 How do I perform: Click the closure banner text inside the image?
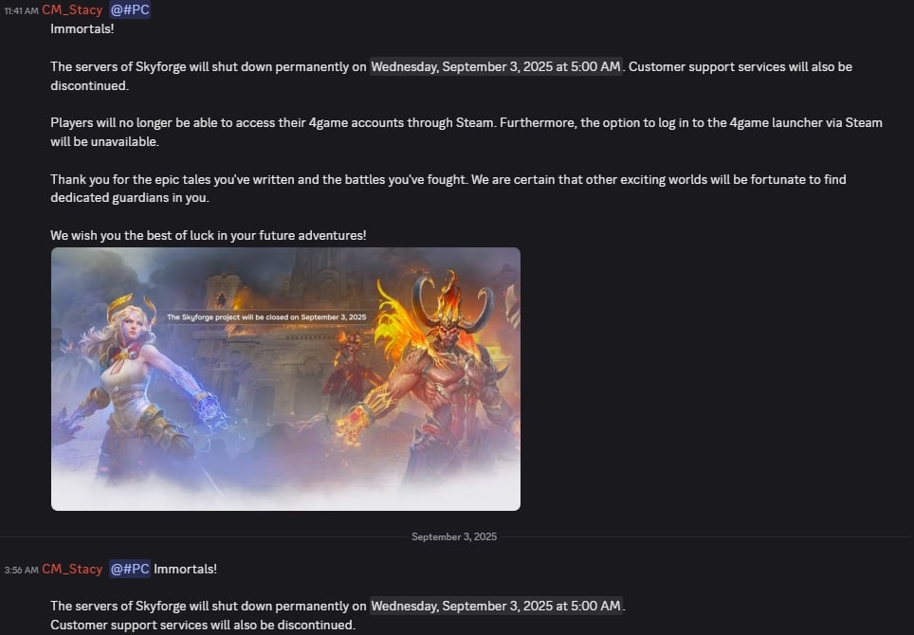click(x=266, y=317)
